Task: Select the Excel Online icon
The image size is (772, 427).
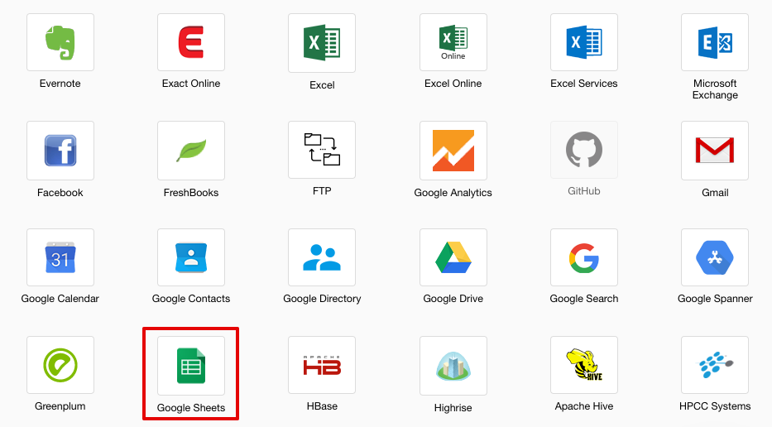Action: (453, 42)
